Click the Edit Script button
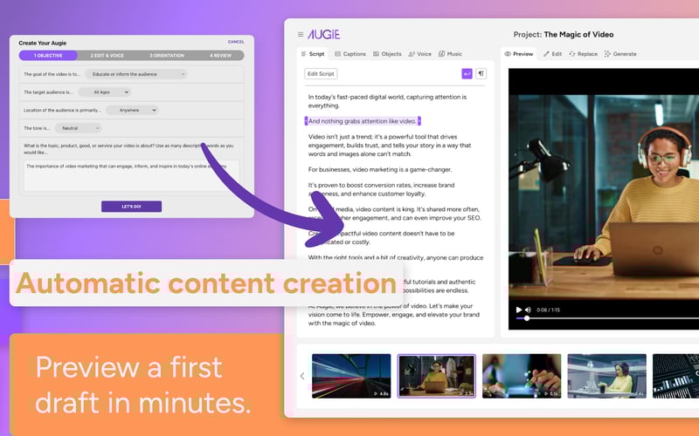This screenshot has width=699, height=436. (x=321, y=74)
